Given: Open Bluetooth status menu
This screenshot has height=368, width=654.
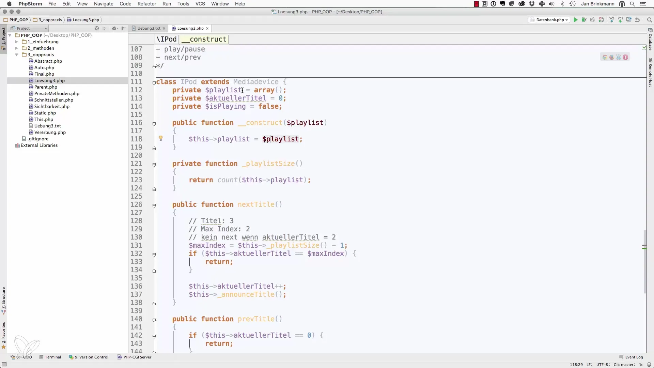Looking at the screenshot, I should [562, 4].
